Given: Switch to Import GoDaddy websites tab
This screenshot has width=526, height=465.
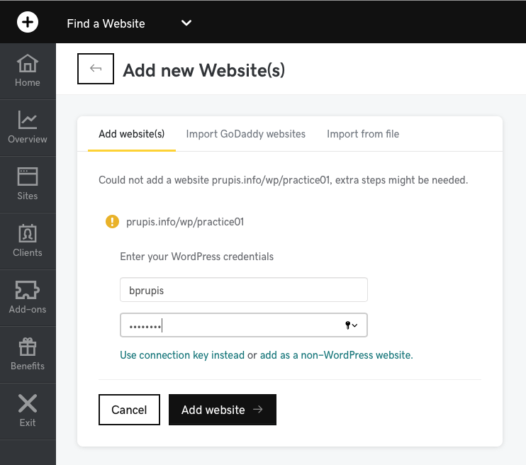Looking at the screenshot, I should 246,134.
